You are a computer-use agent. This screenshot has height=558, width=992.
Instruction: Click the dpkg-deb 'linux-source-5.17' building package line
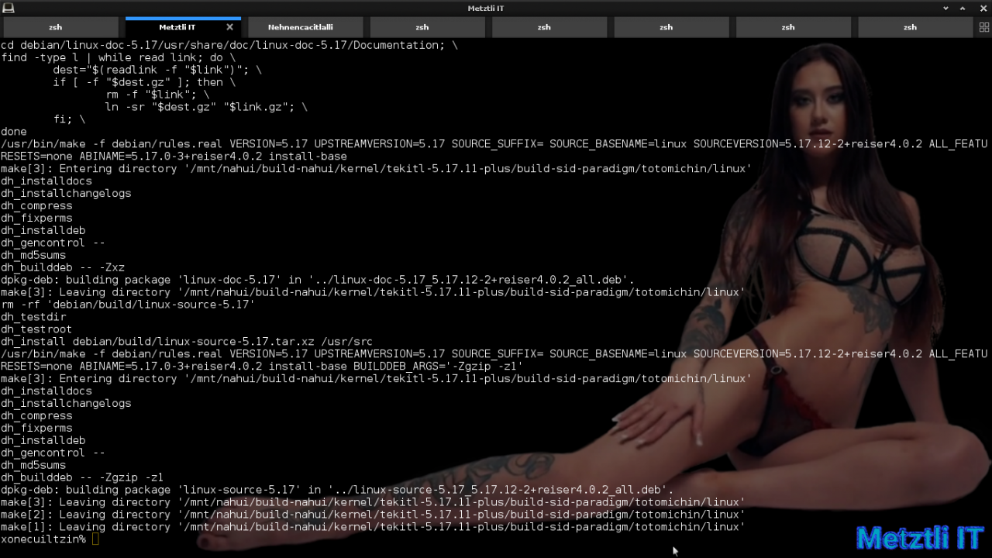(x=337, y=490)
